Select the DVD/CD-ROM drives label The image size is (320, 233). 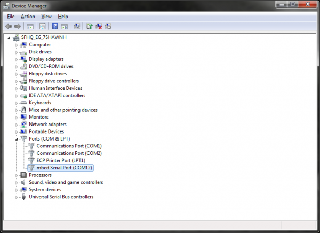[51, 66]
